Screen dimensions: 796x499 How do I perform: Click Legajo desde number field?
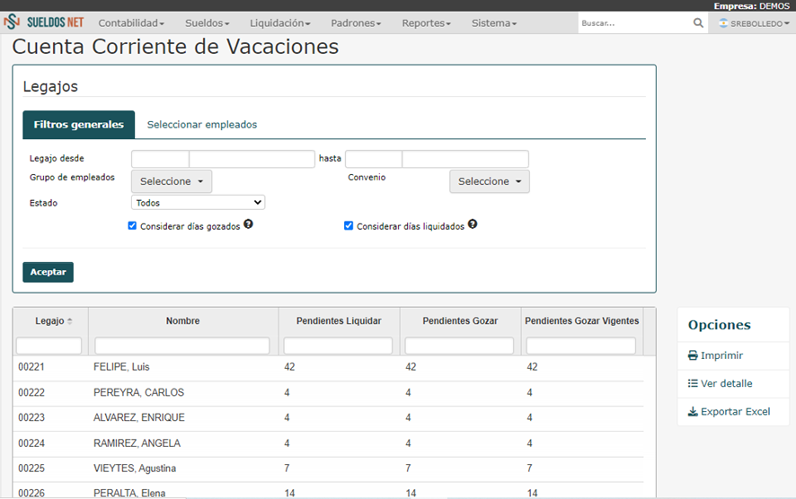coord(161,159)
